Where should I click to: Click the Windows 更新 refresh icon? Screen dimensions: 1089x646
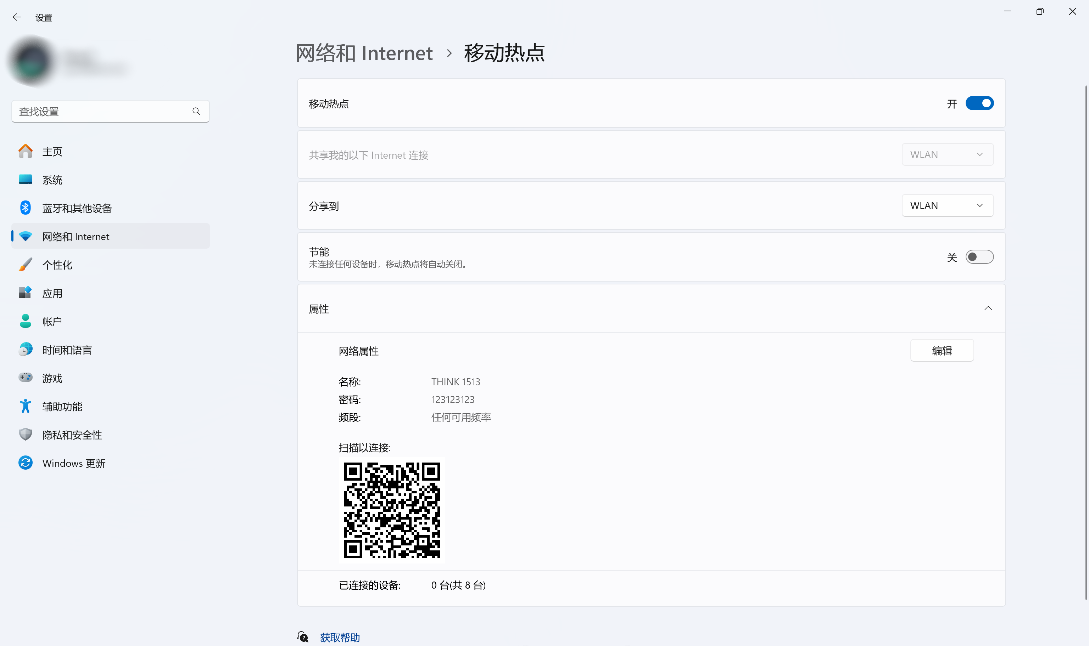point(25,463)
